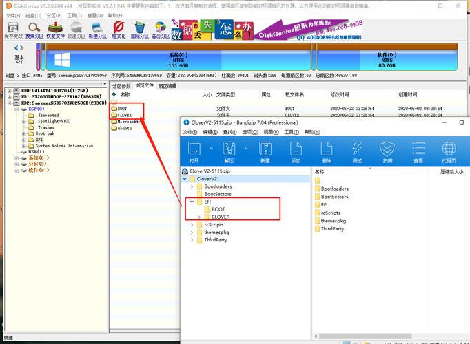Click Bandizip horizontal scrollbar at bottom
470x344 pixels.
pos(365,336)
